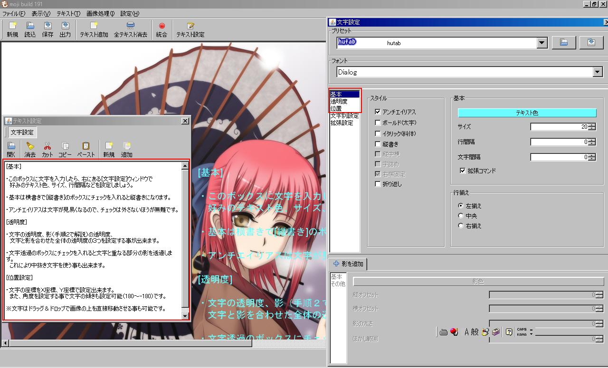Click the IME paint palette tools icon
Screen dimensions: 608x368
tap(485, 332)
